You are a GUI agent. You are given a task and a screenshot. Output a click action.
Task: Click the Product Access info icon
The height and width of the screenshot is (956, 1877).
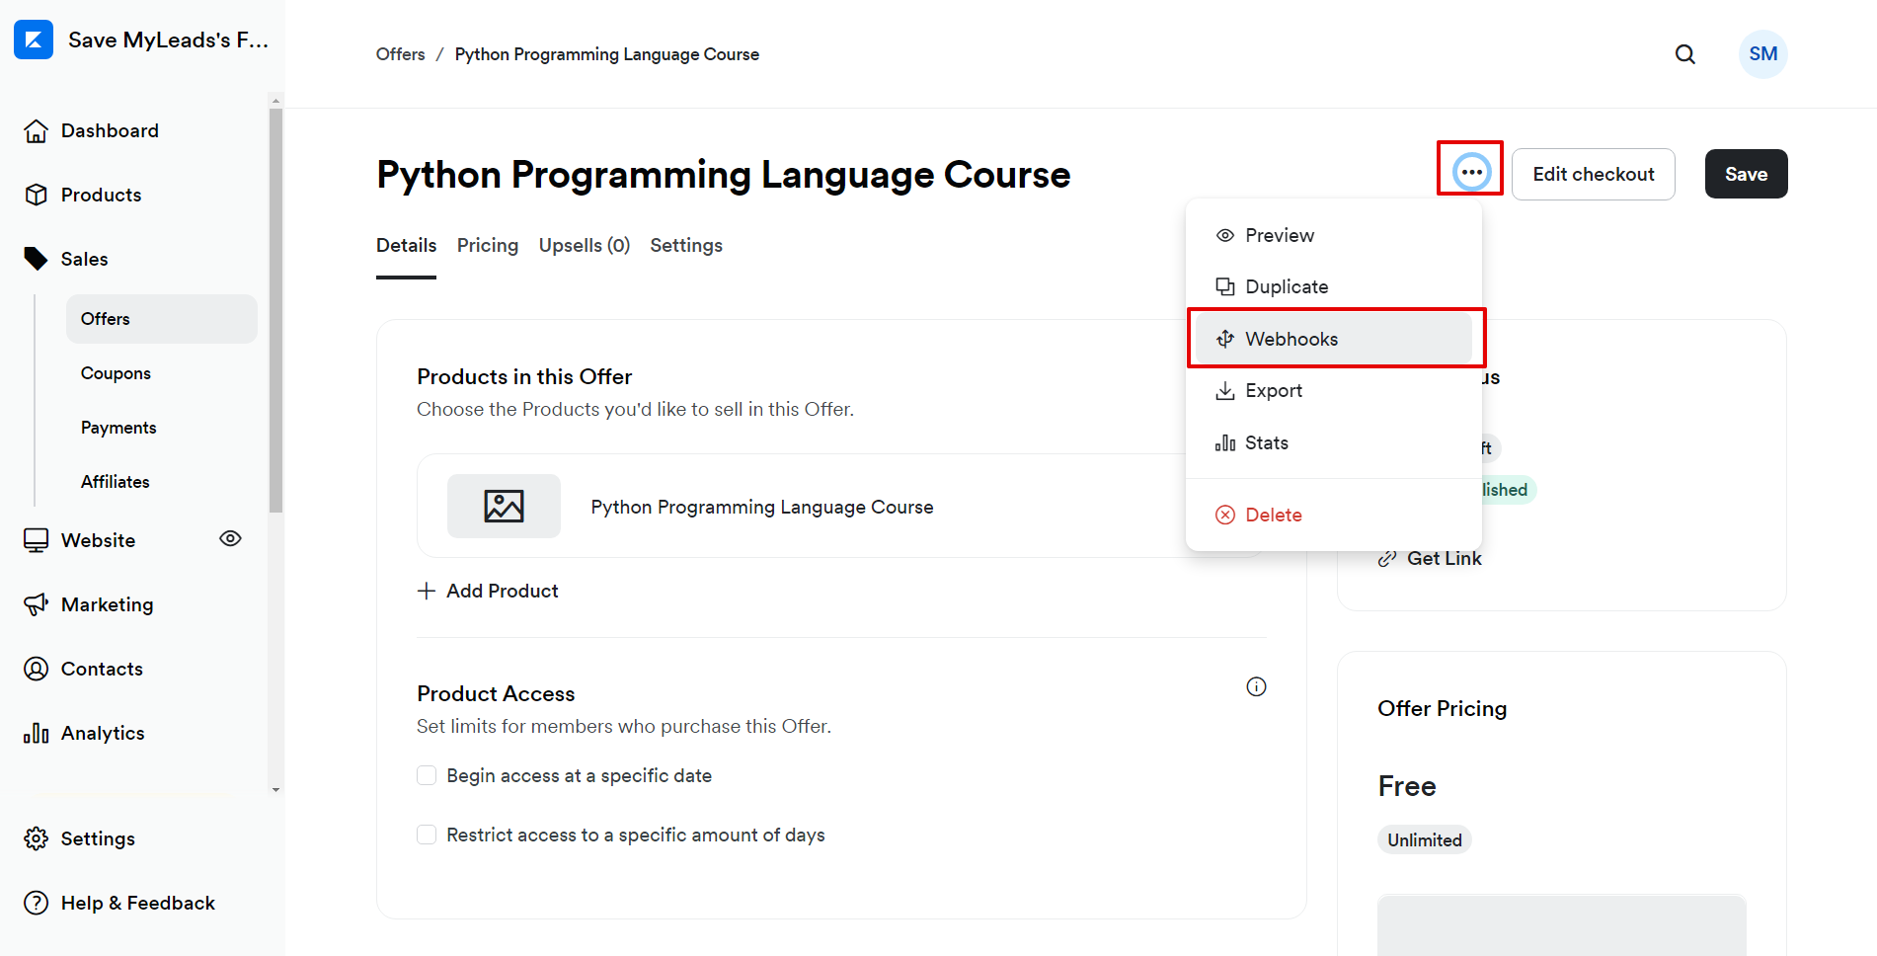pyautogui.click(x=1256, y=686)
